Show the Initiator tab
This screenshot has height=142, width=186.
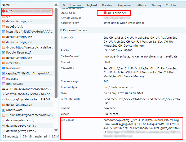tap(141, 5)
